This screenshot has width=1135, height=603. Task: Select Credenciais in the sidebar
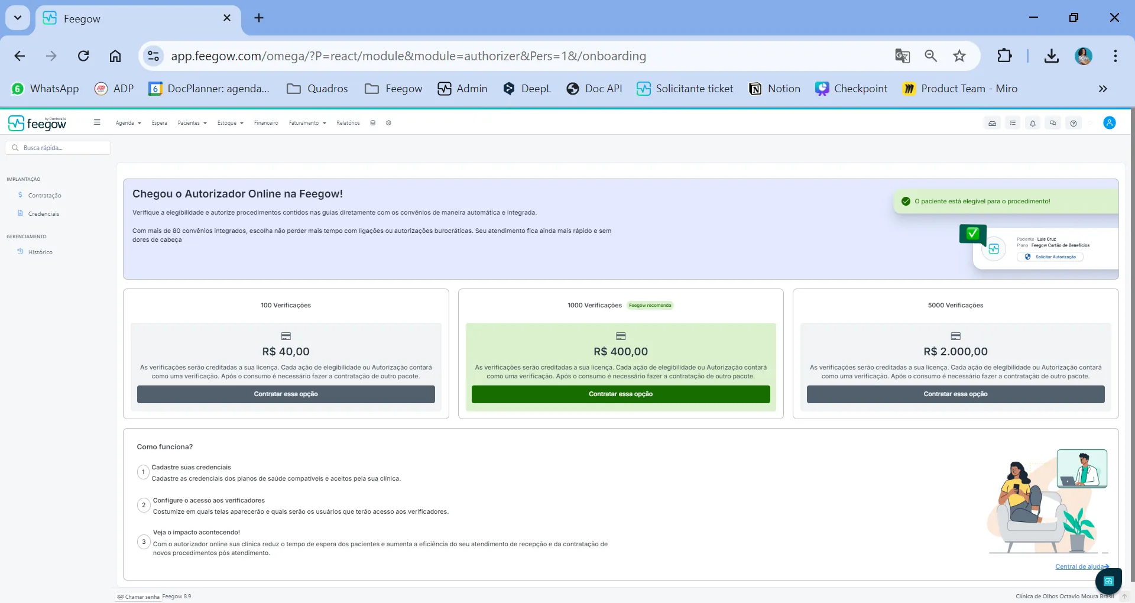tap(43, 214)
